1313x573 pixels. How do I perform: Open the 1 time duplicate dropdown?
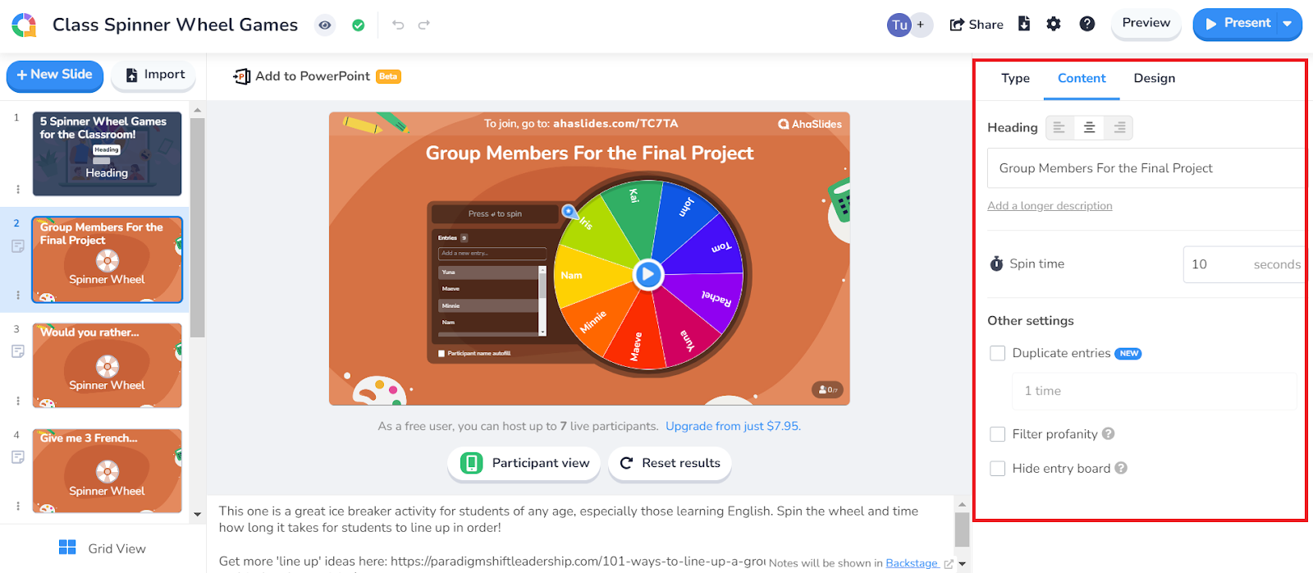[x=1154, y=391]
